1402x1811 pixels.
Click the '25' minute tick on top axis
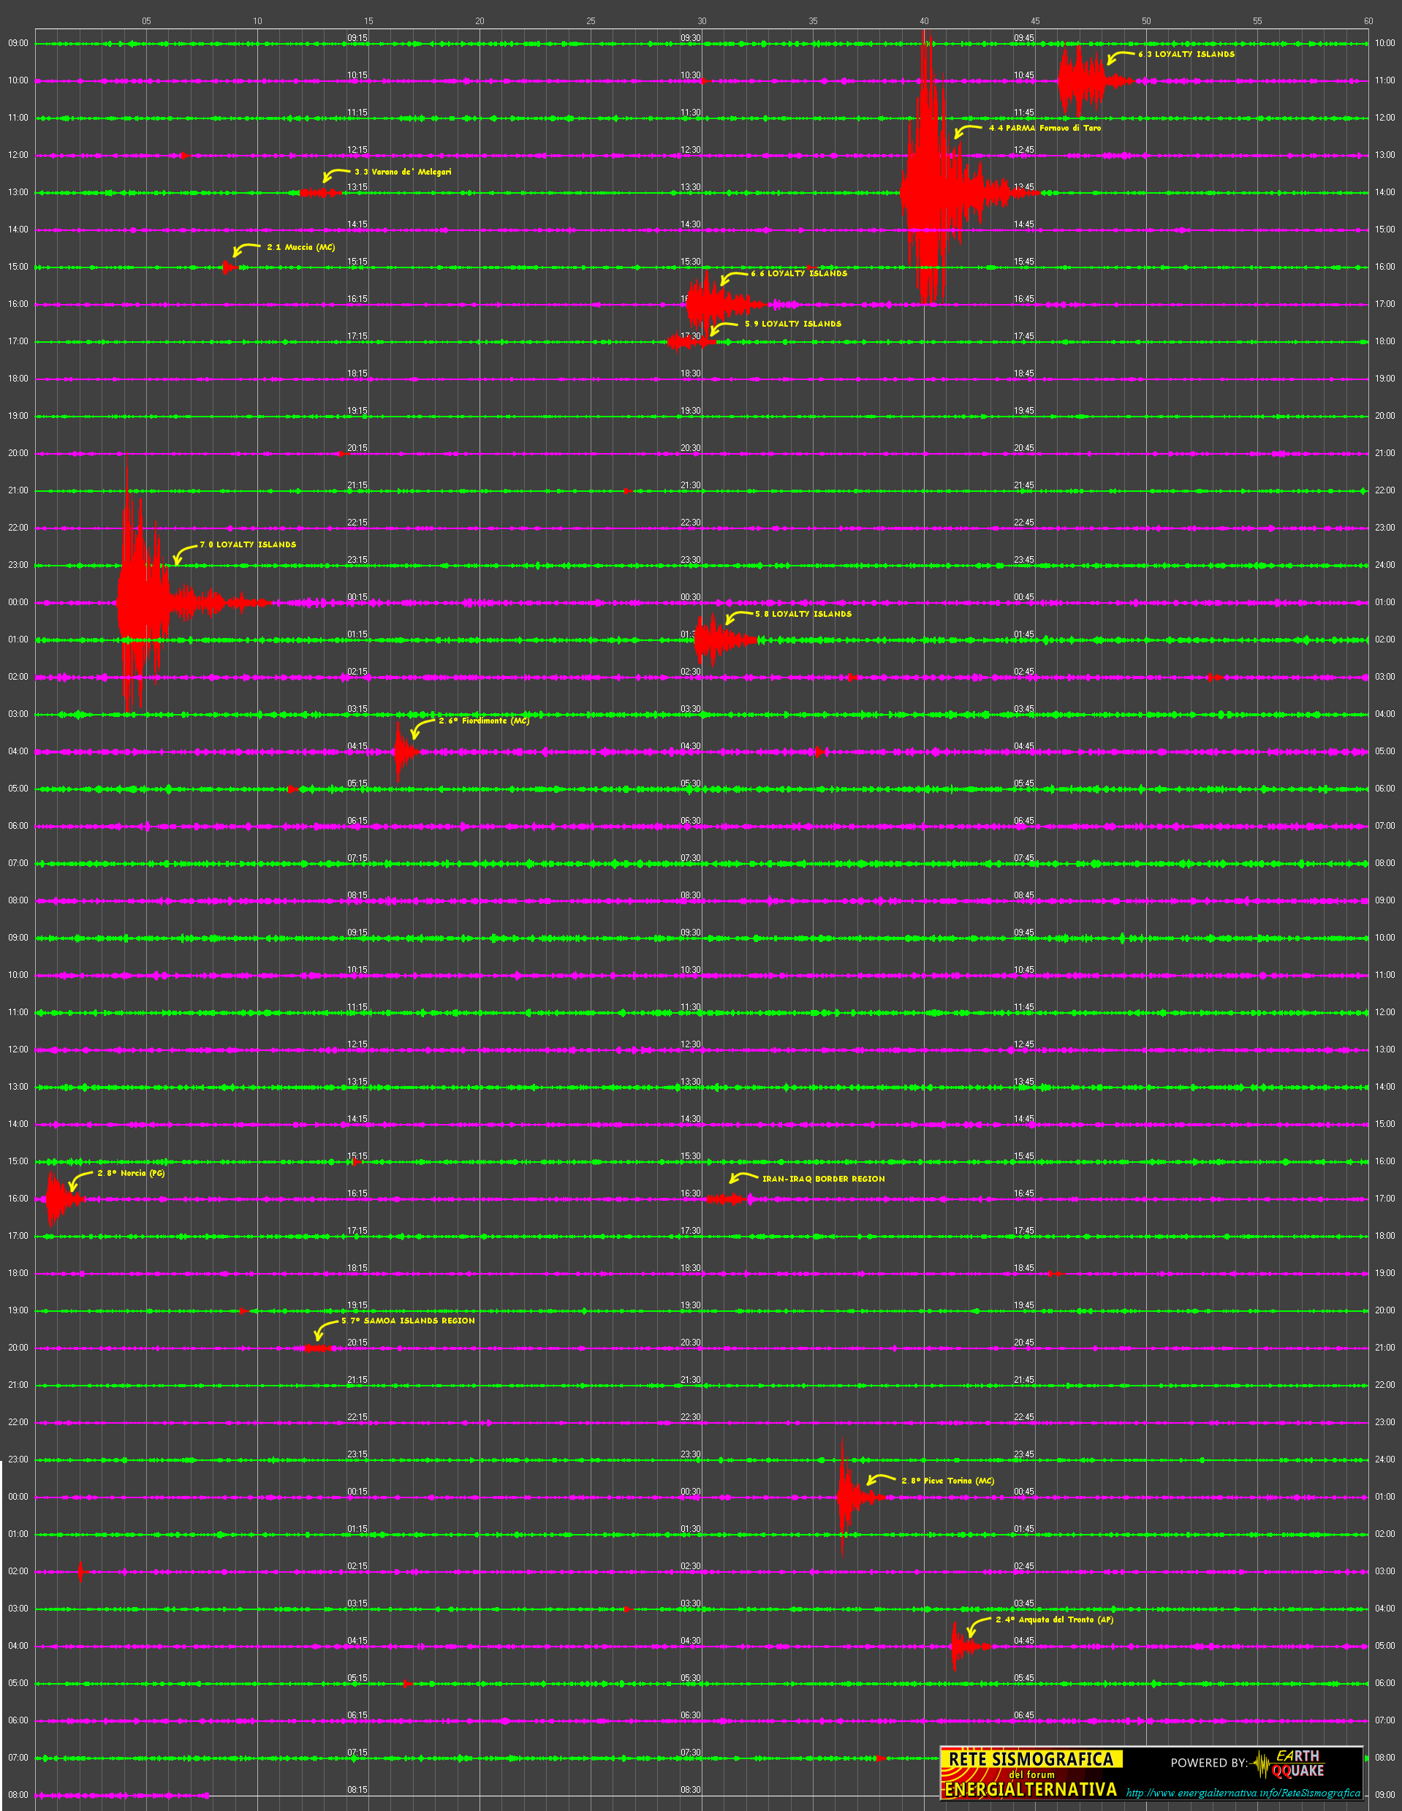591,20
